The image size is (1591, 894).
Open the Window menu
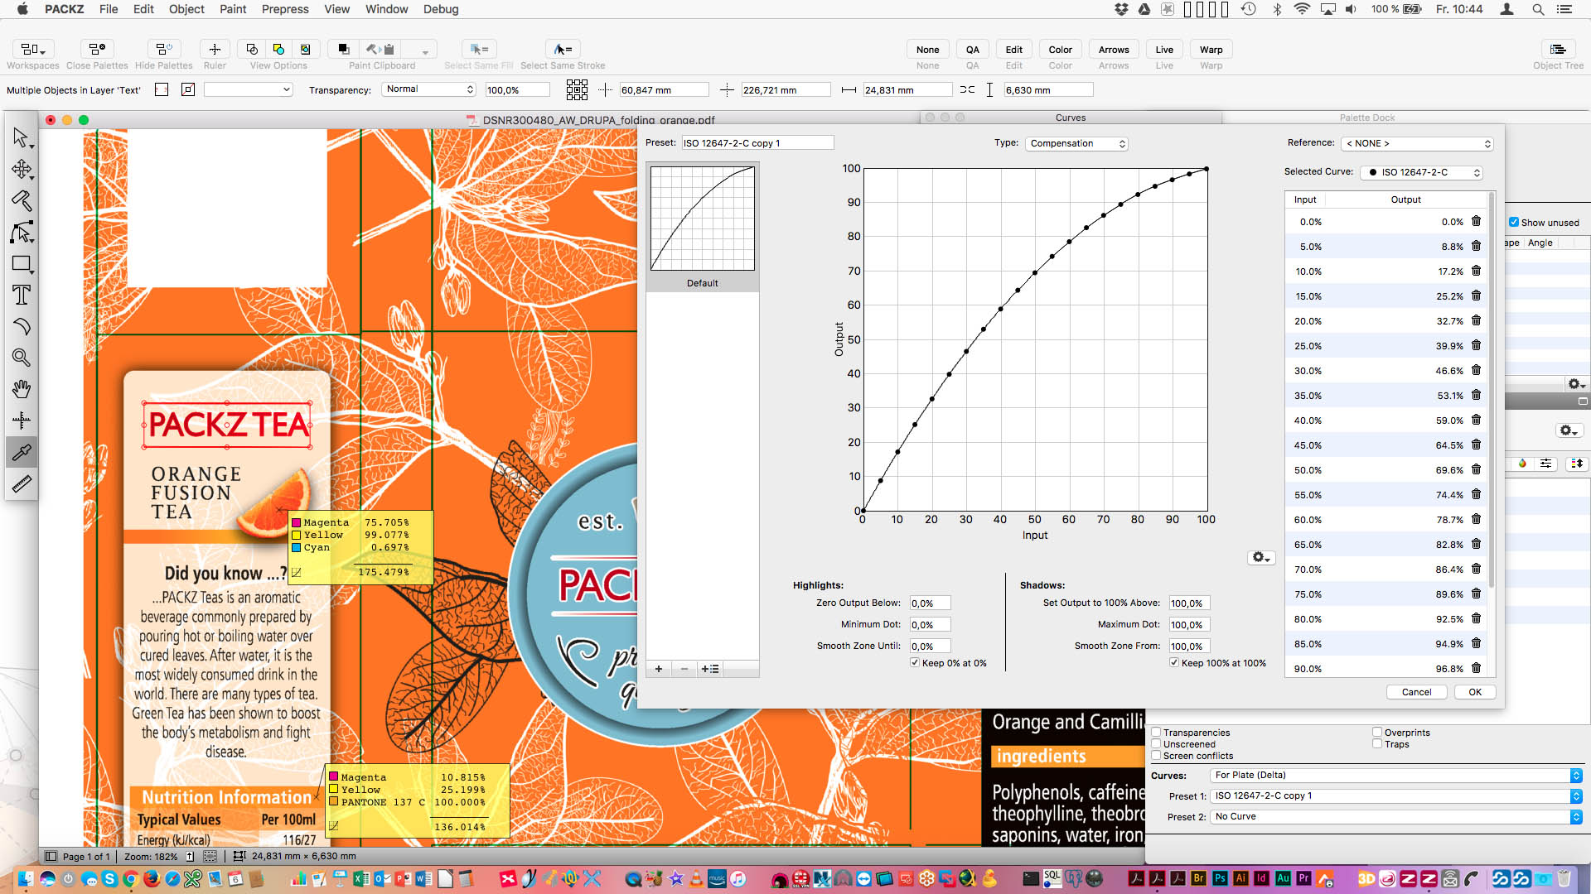coord(386,9)
